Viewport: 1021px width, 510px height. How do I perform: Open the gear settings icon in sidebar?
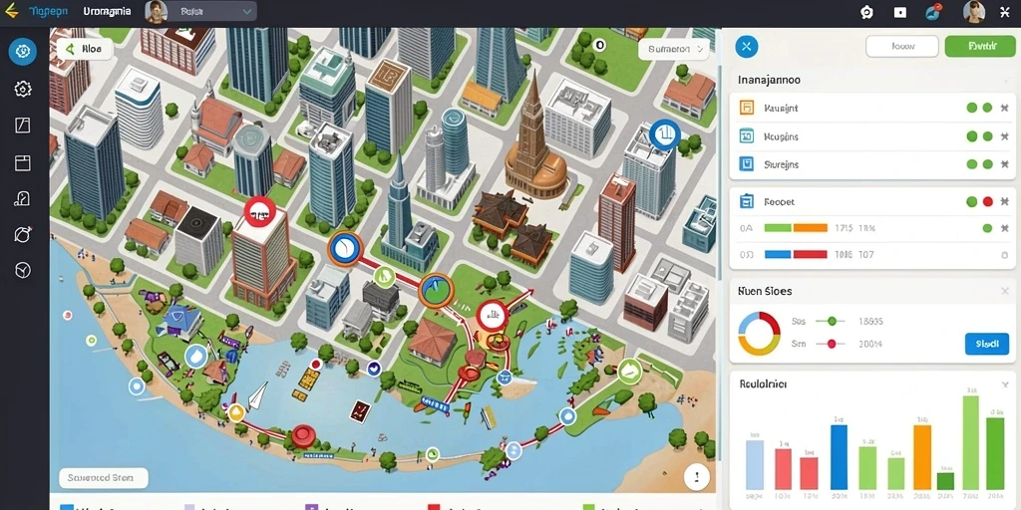pyautogui.click(x=23, y=89)
